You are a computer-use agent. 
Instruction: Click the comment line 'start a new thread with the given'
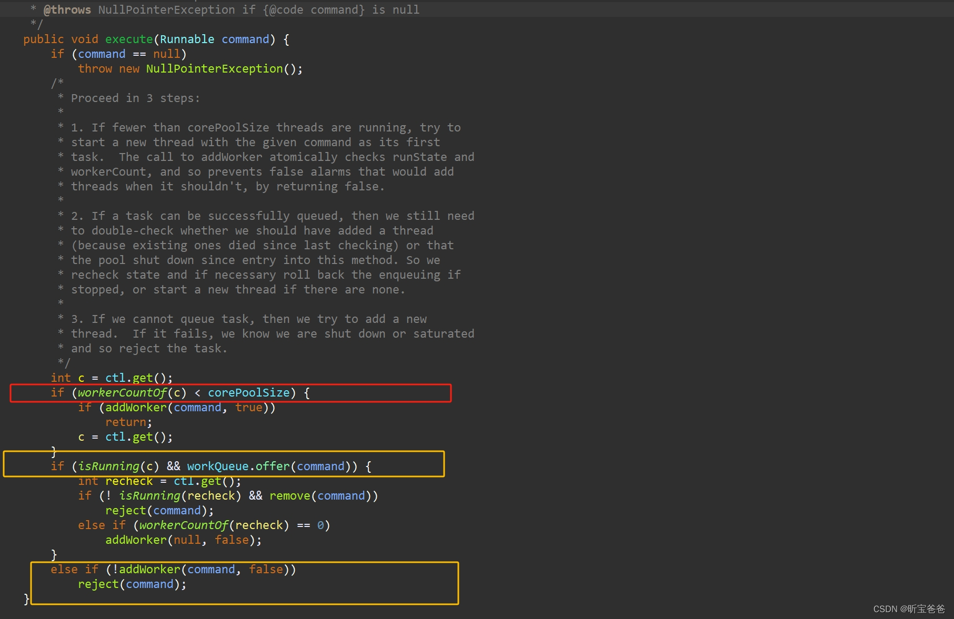pos(256,143)
